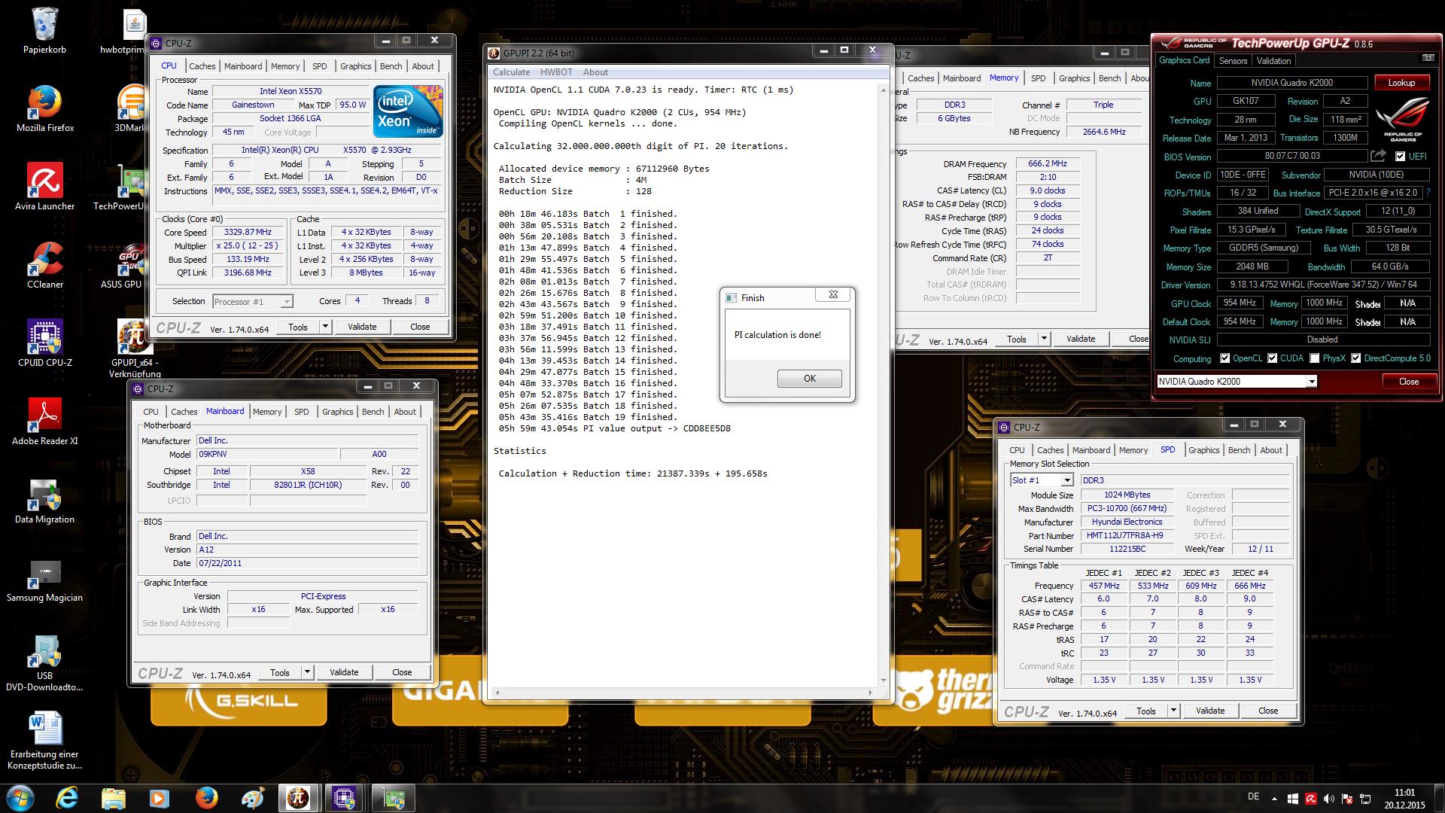Click Validate in CPU-Z Mainboard window

[344, 672]
